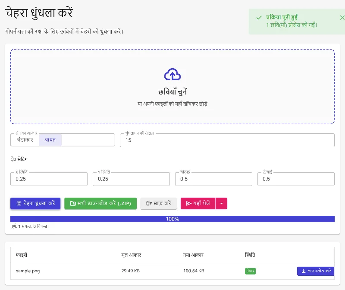Click the छवियाँ चुनें upload text
Image resolution: width=345 pixels, height=290 pixels.
point(172,91)
